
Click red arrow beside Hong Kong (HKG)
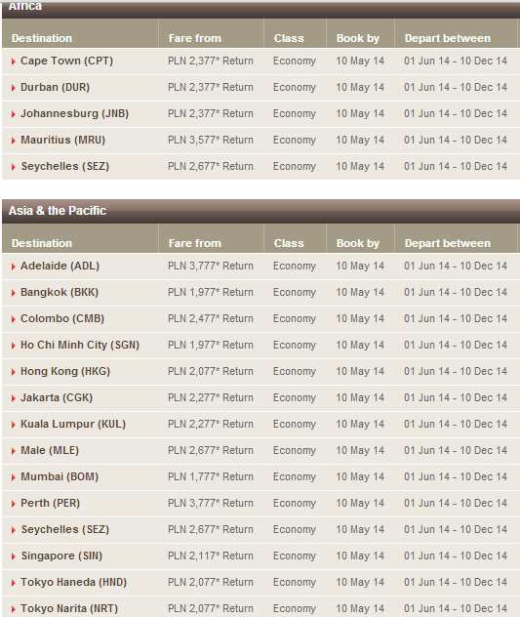pos(13,372)
